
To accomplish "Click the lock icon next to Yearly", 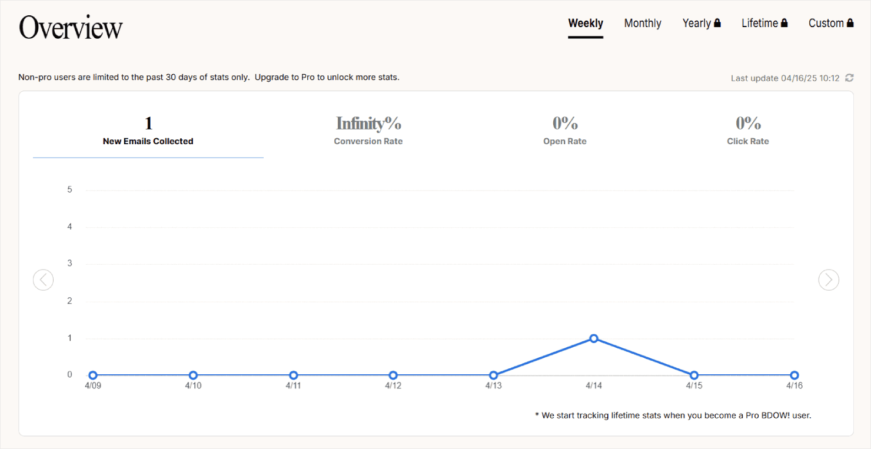I will (717, 22).
